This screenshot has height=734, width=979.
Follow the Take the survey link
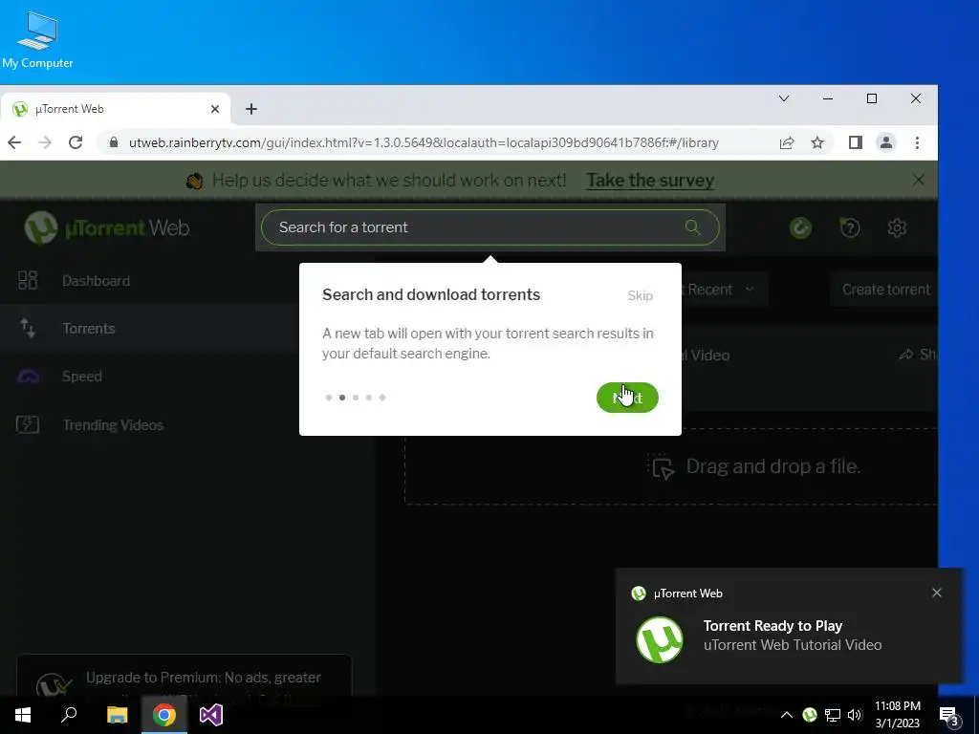click(650, 181)
